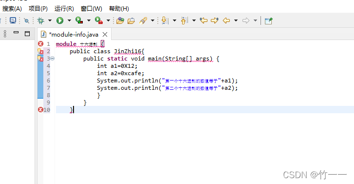Image resolution: width=354 pixels, height=184 pixels.
Task: Click the first System.out.println statement
Action: [168, 81]
